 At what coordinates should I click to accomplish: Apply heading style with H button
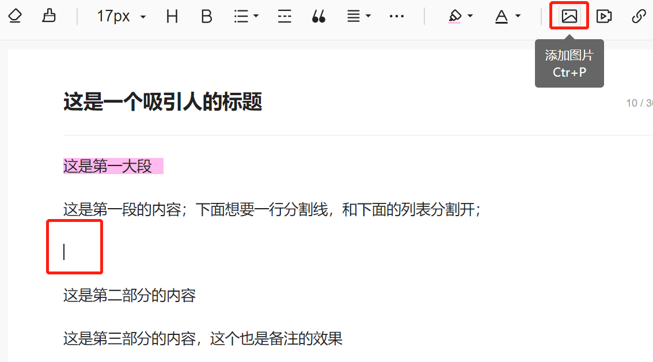tap(172, 17)
